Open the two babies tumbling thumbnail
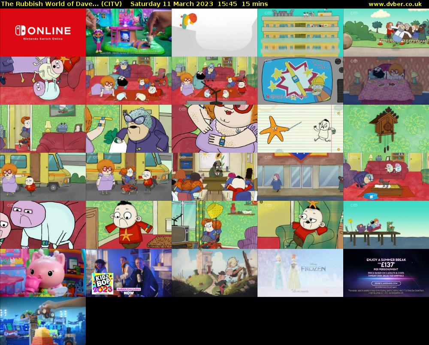Viewport: 429px width, 345px height. click(42, 81)
